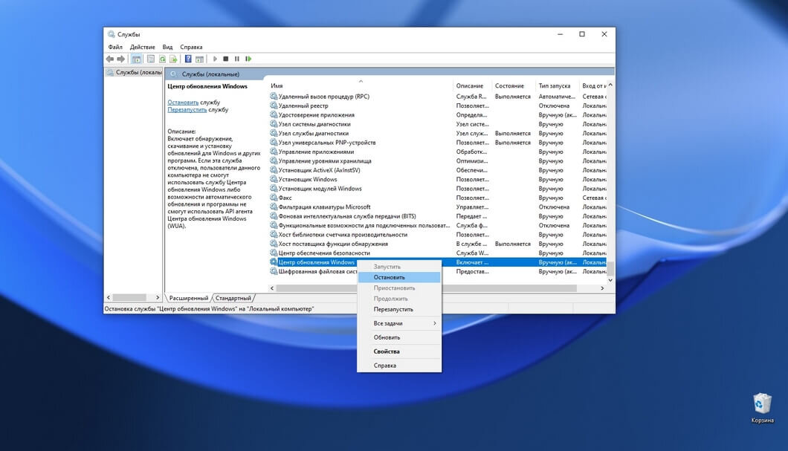Viewport: 788px width, 451px height.
Task: Choose Остановить in the context menu
Action: [399, 277]
